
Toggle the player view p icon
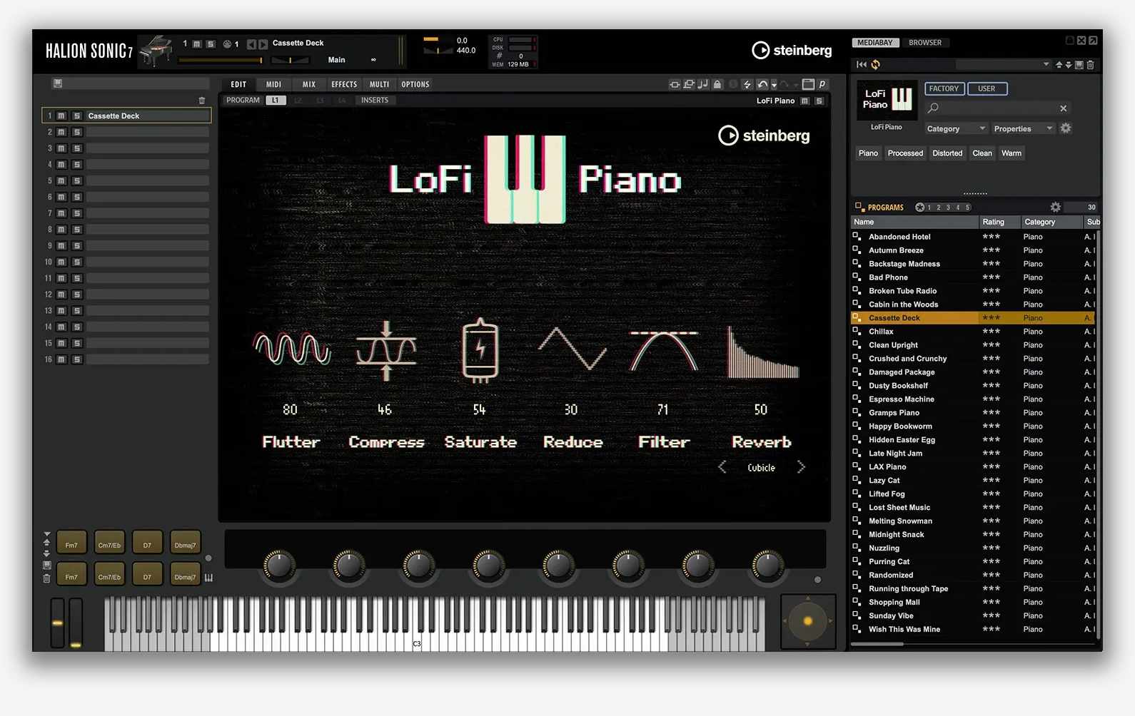[x=822, y=84]
